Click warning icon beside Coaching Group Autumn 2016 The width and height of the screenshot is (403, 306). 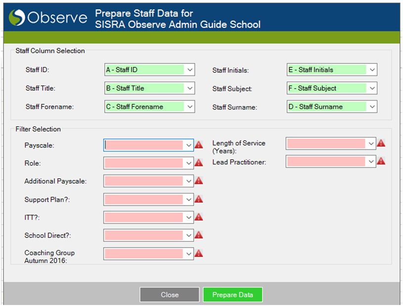click(199, 253)
